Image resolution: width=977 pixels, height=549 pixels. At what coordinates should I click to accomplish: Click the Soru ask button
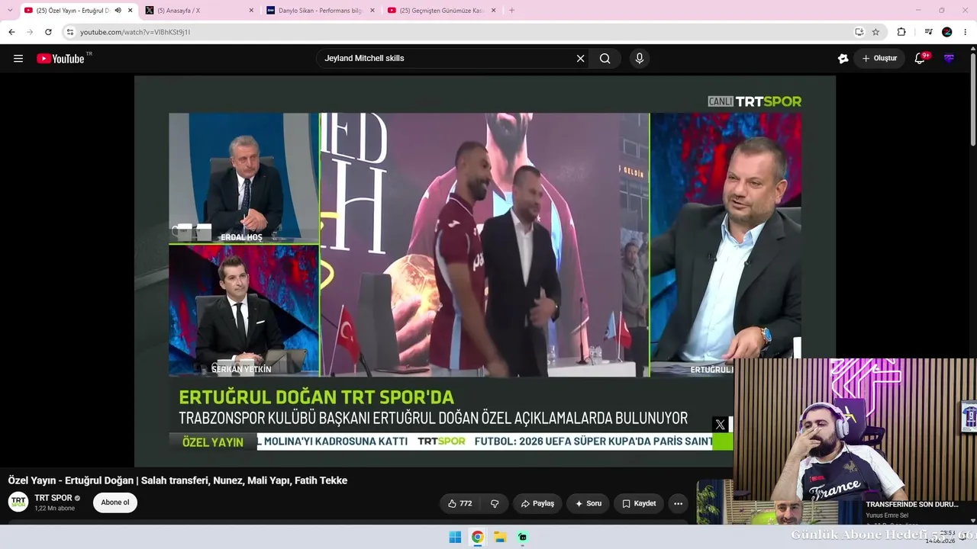point(588,503)
